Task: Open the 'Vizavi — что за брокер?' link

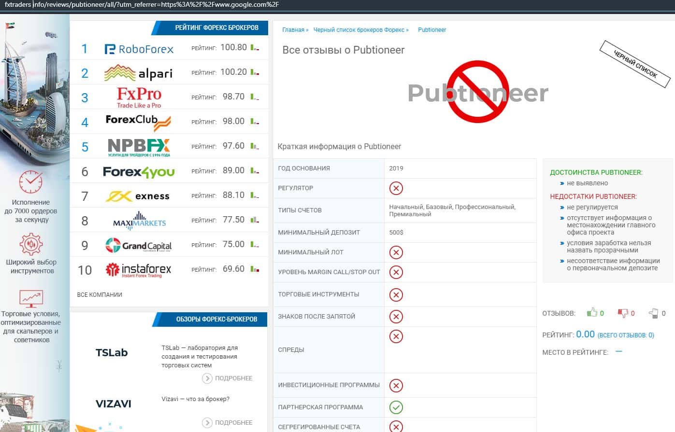Action: point(196,399)
